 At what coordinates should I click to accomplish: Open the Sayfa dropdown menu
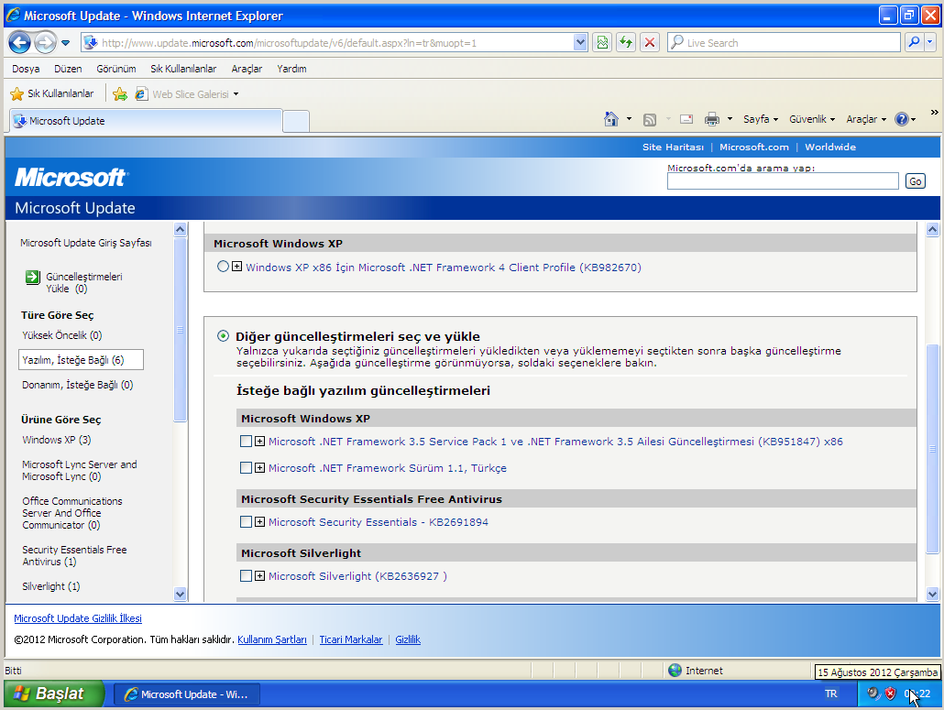(x=761, y=119)
